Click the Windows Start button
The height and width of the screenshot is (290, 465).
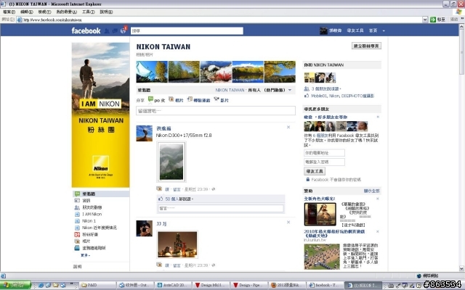[15, 285]
